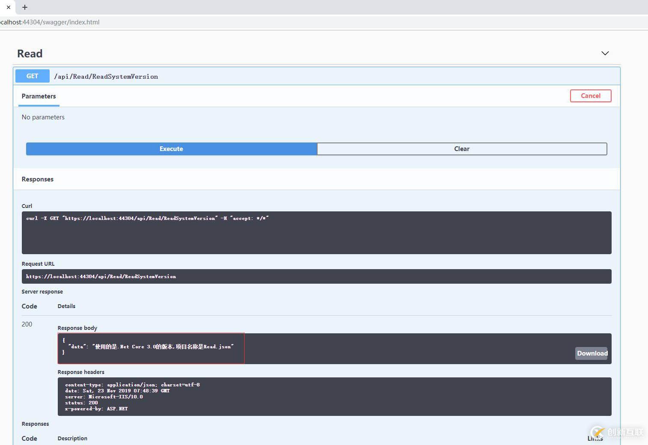Click the Read section heading

pos(30,54)
